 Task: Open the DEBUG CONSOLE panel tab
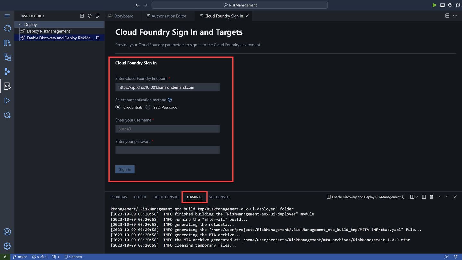[167, 197]
